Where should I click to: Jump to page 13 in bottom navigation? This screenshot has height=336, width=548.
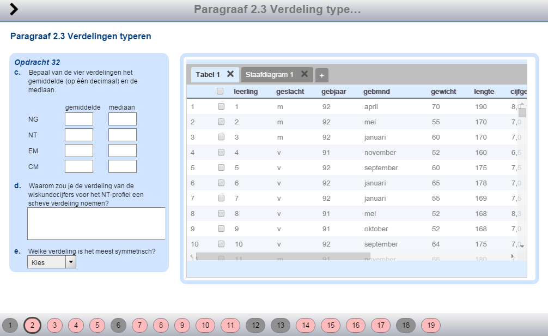coord(281,325)
